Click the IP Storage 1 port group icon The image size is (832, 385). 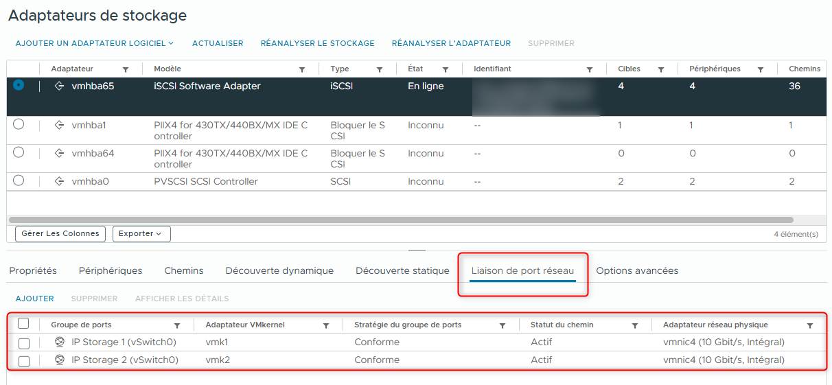coord(60,342)
